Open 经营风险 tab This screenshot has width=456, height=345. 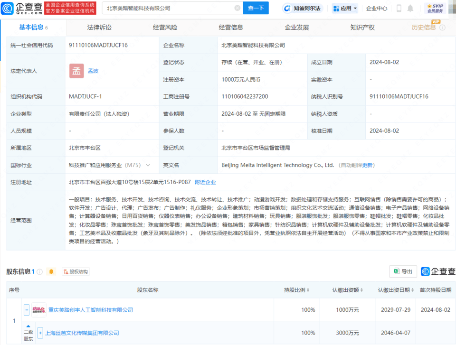point(165,28)
